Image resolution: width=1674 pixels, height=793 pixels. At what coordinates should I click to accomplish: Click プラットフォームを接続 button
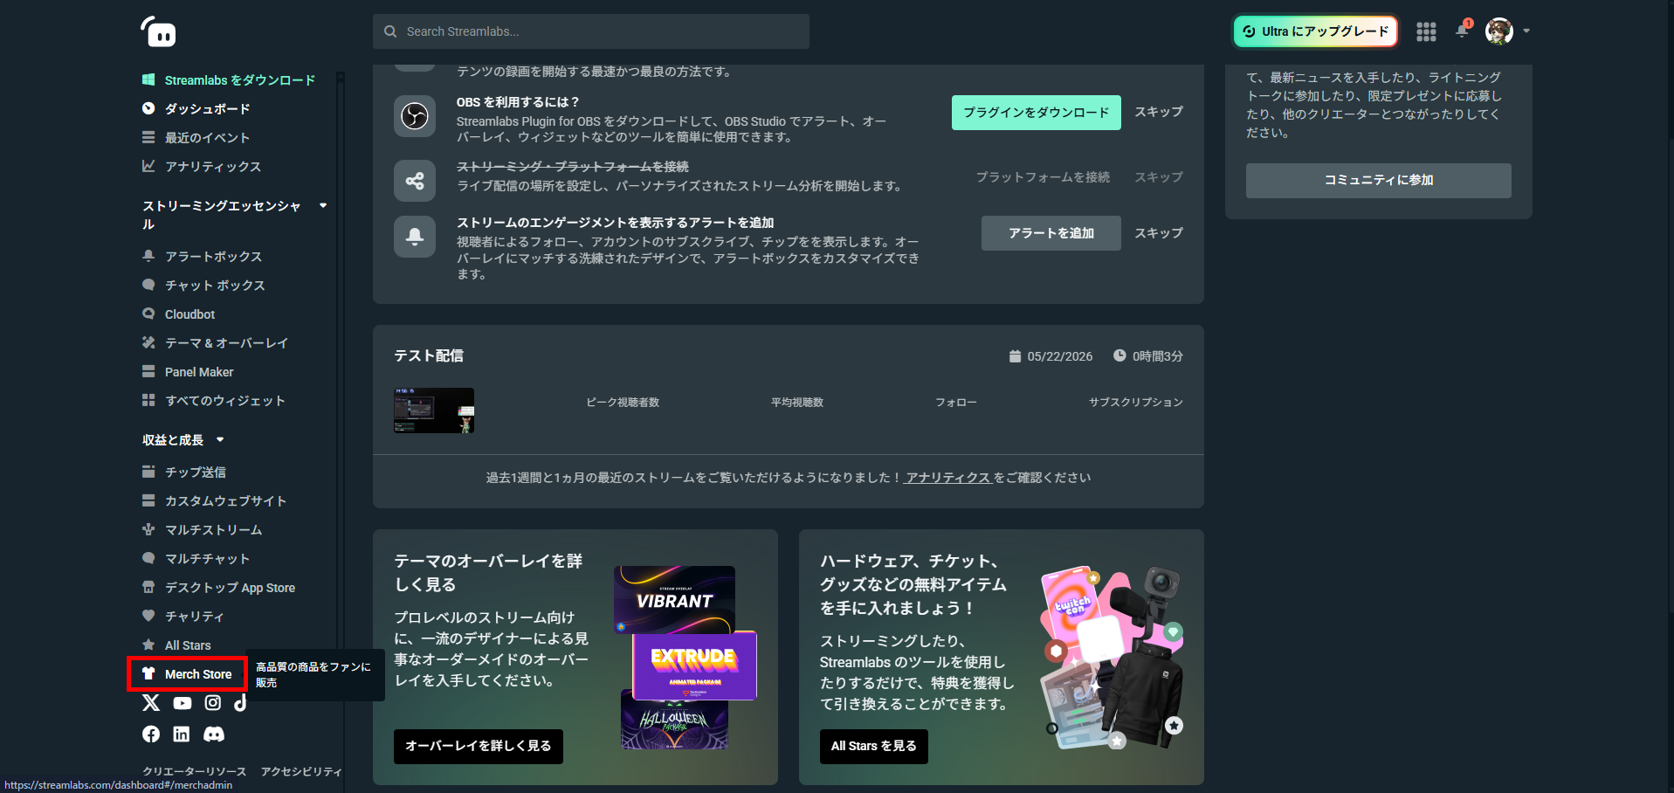pos(1043,177)
